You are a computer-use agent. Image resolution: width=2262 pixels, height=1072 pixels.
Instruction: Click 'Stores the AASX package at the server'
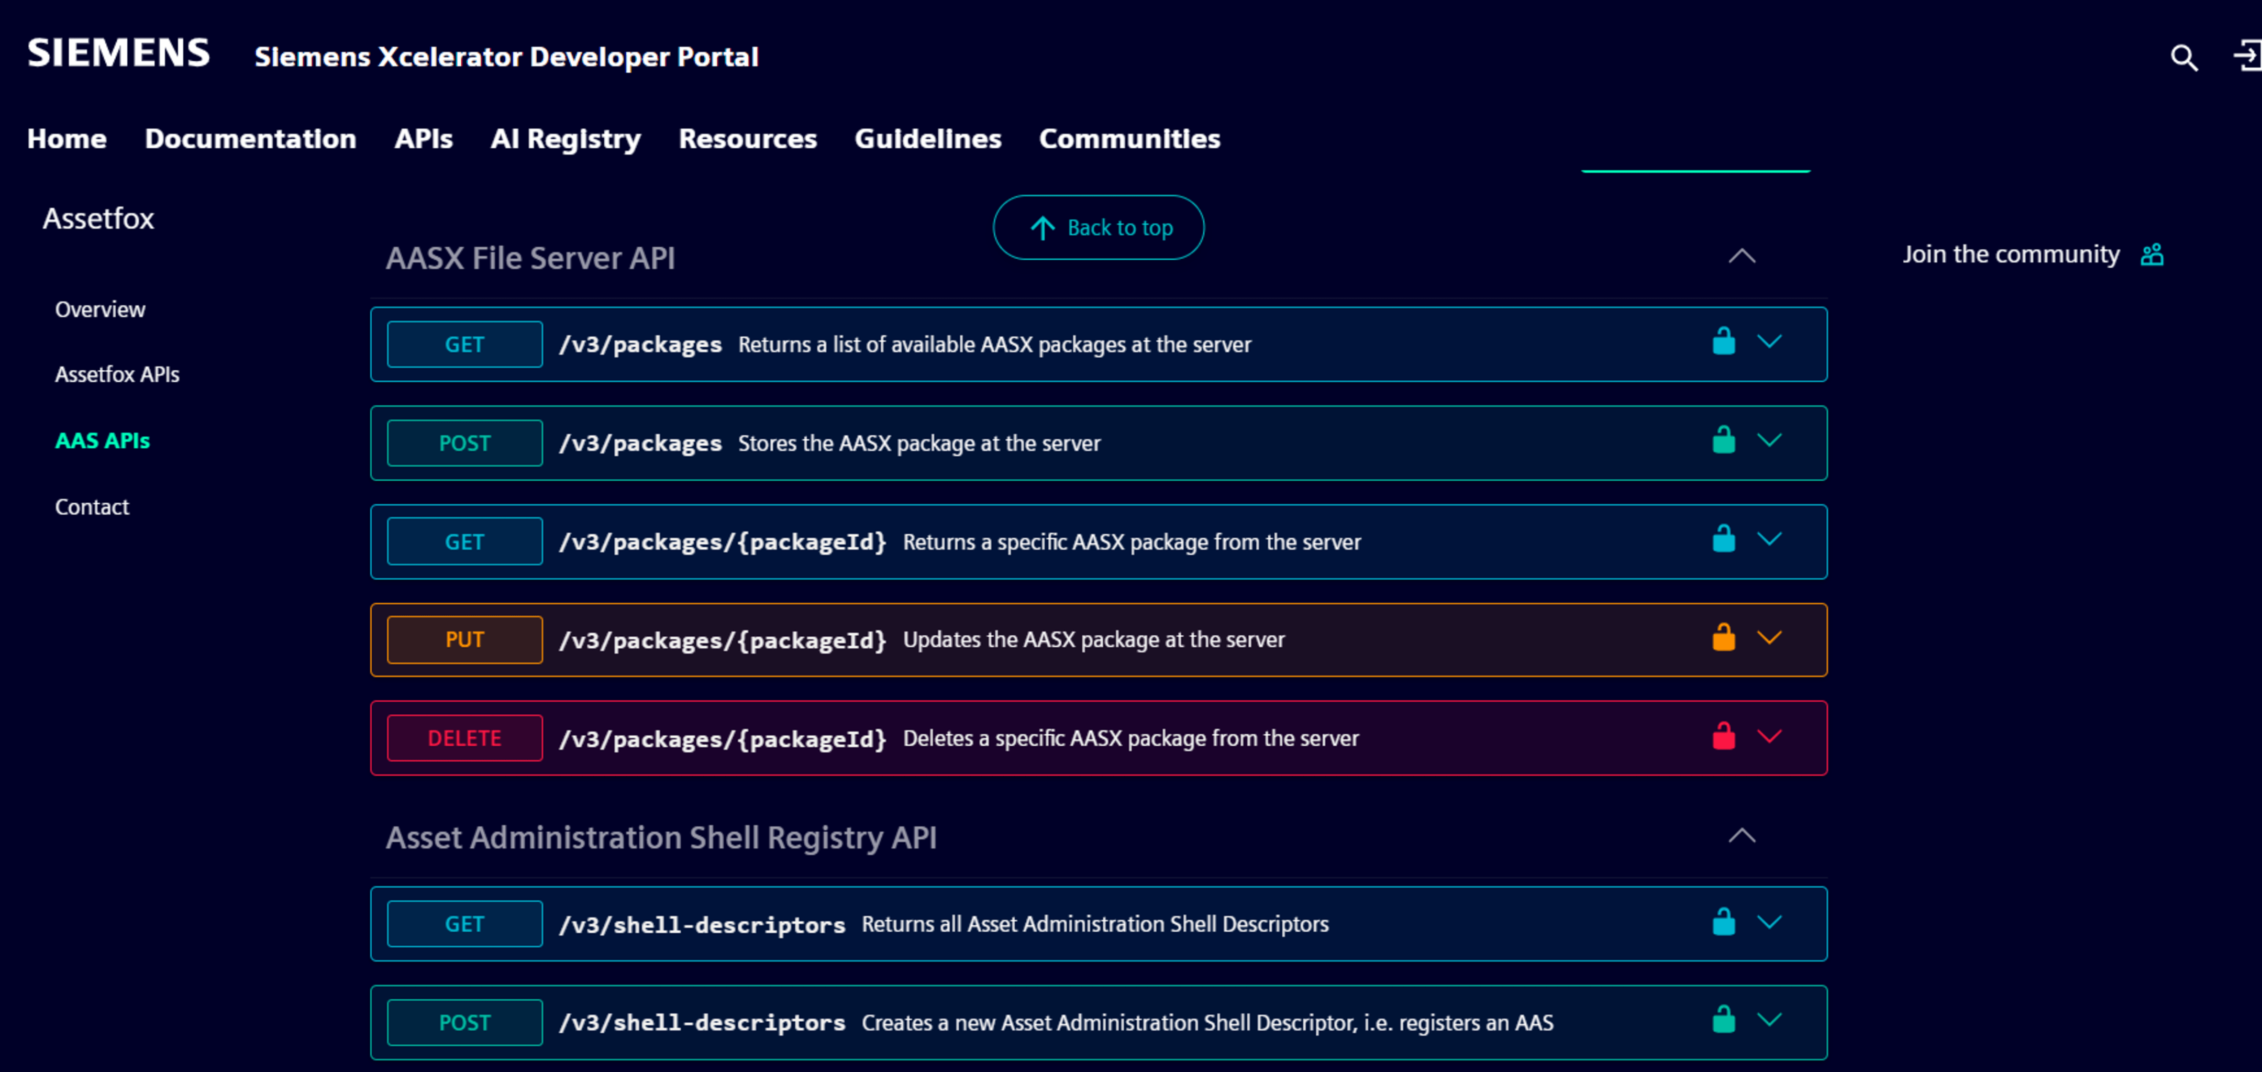918,443
